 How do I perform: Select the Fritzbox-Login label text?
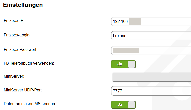click(17, 35)
